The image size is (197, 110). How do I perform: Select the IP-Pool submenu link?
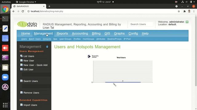(127, 39)
